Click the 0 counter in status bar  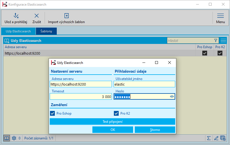click(19, 138)
